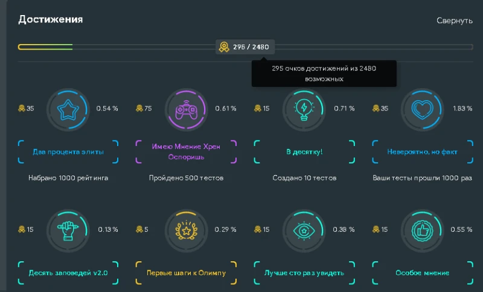Image resolution: width=483 pixels, height=292 pixels.
Task: Click the star achievement badge icon
Action: click(68, 110)
